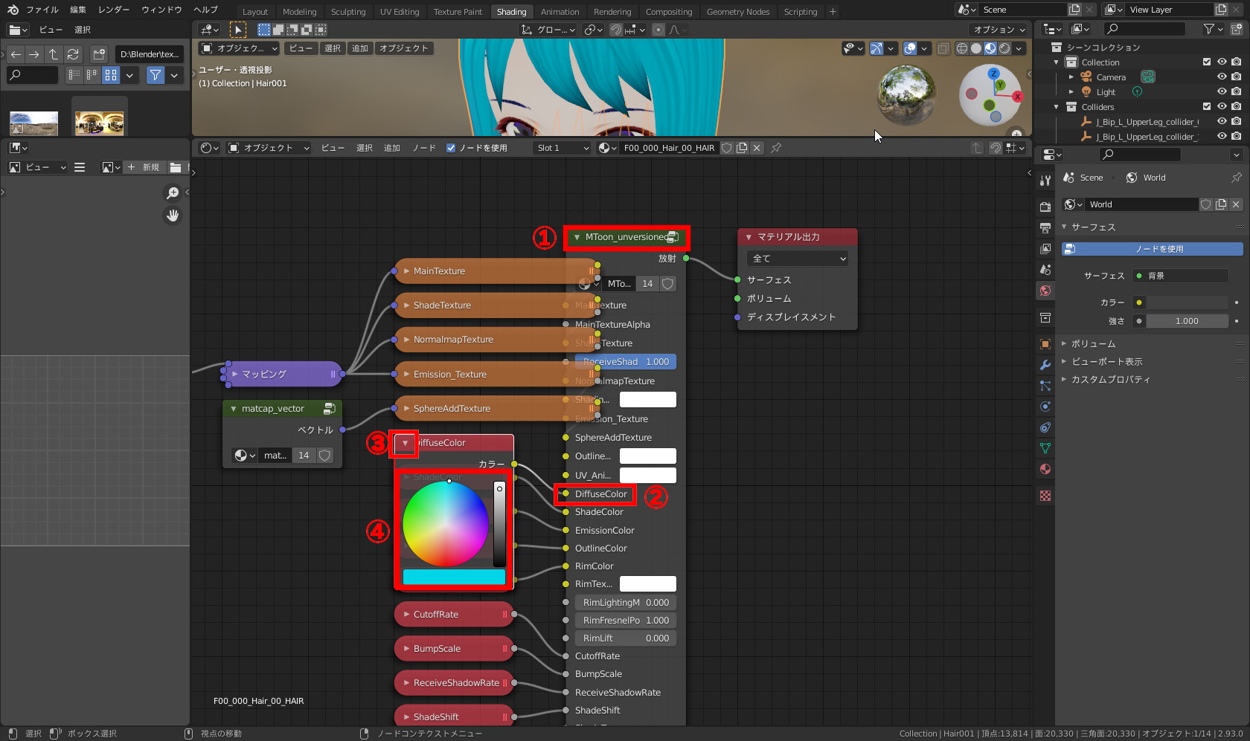Open the Physics properties tab
The height and width of the screenshot is (741, 1250).
[x=1045, y=407]
